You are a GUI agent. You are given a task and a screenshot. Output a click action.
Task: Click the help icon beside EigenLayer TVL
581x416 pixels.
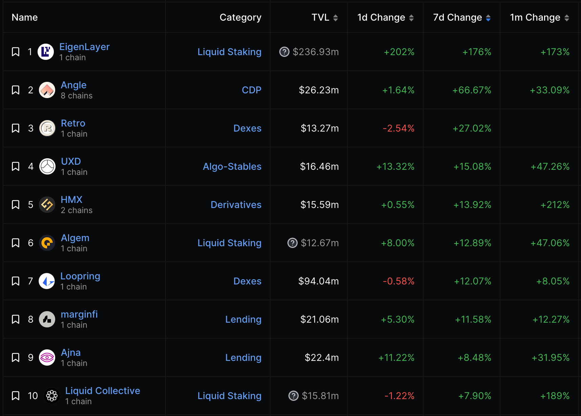pos(284,52)
